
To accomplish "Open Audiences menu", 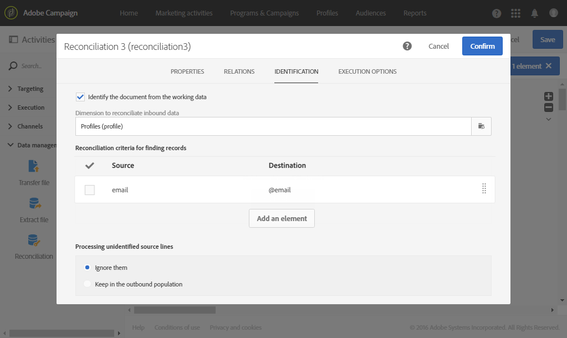I will pos(371,13).
